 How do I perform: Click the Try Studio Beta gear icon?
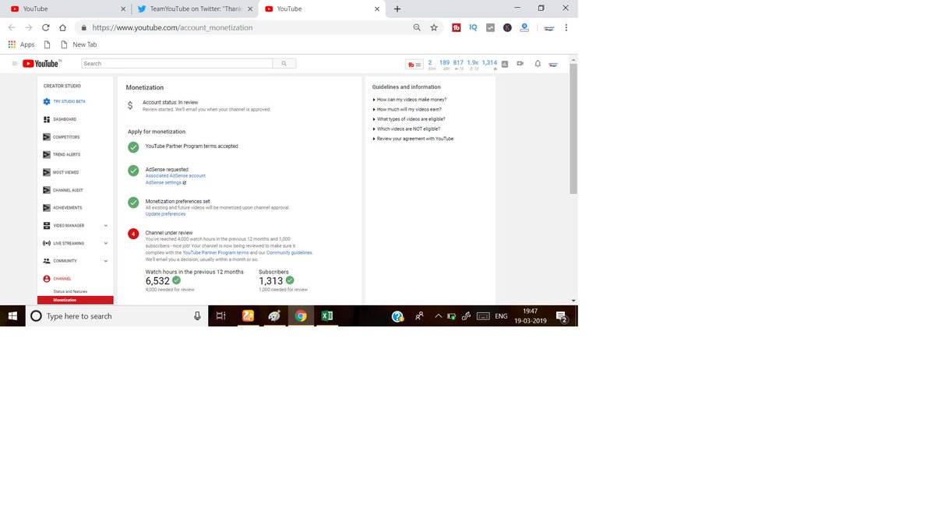pos(47,101)
